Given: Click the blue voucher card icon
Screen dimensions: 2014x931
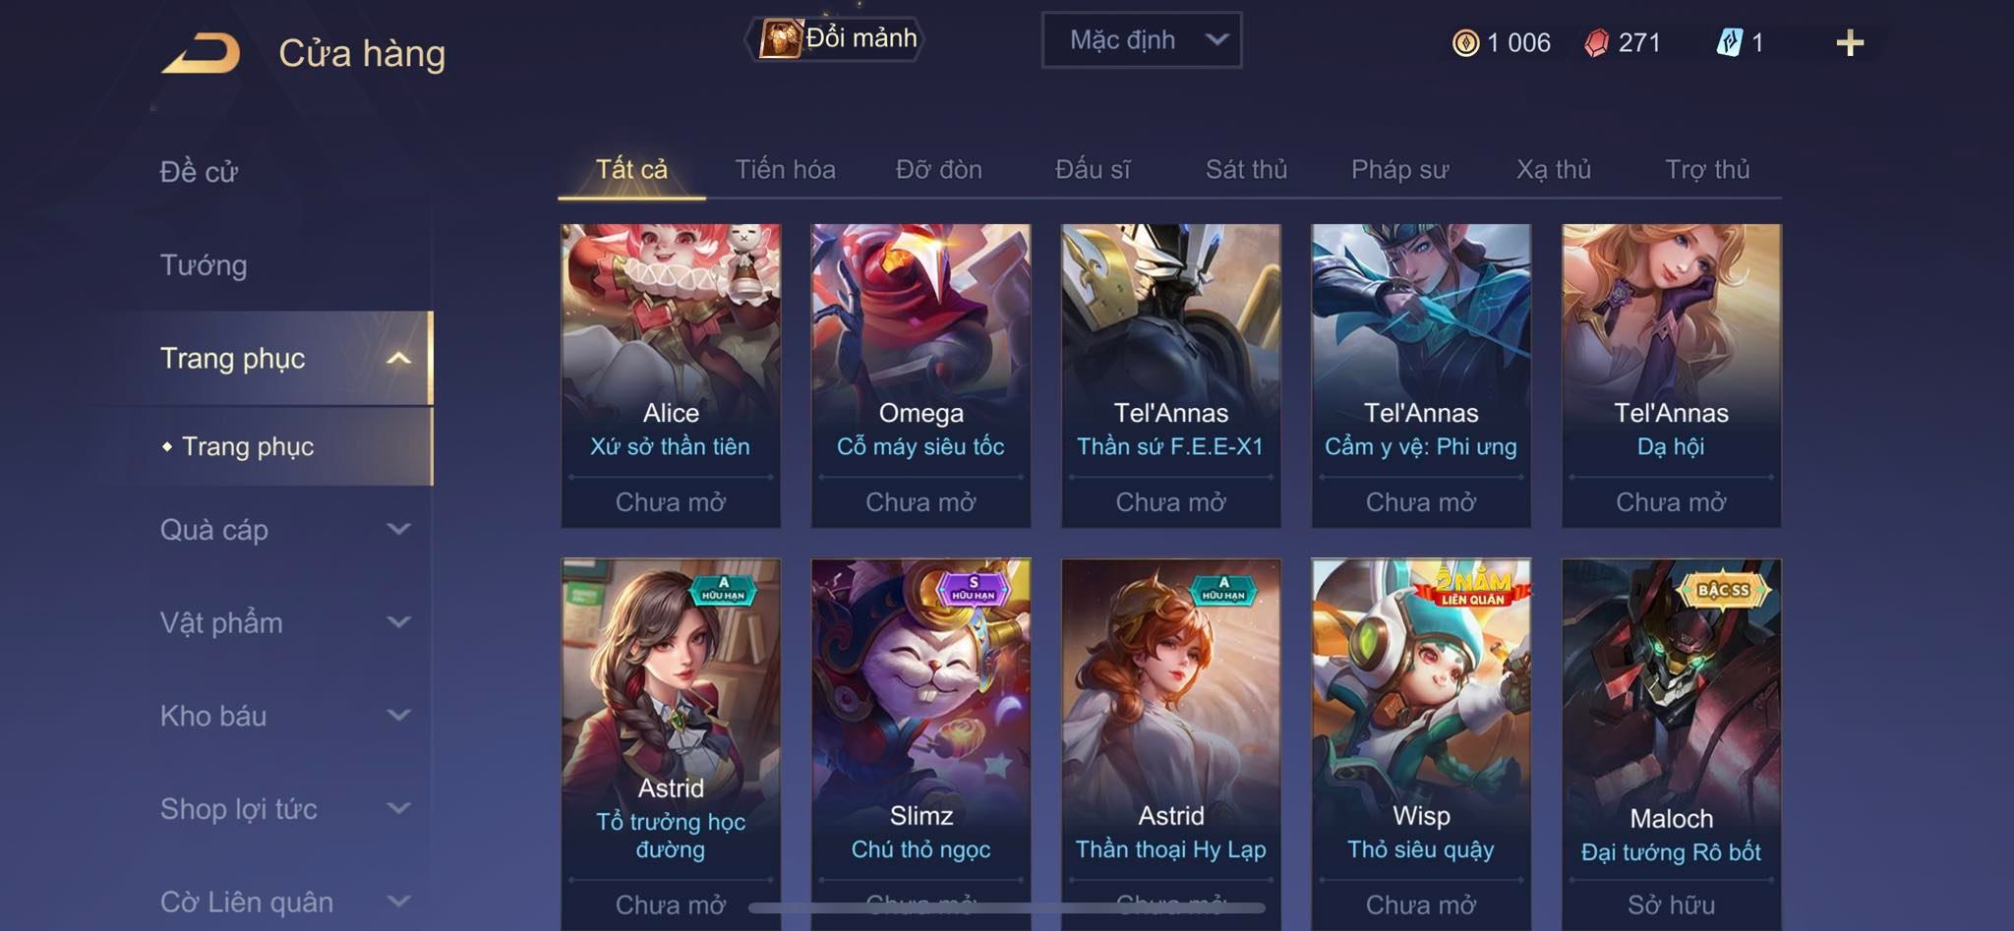Looking at the screenshot, I should click(1730, 42).
